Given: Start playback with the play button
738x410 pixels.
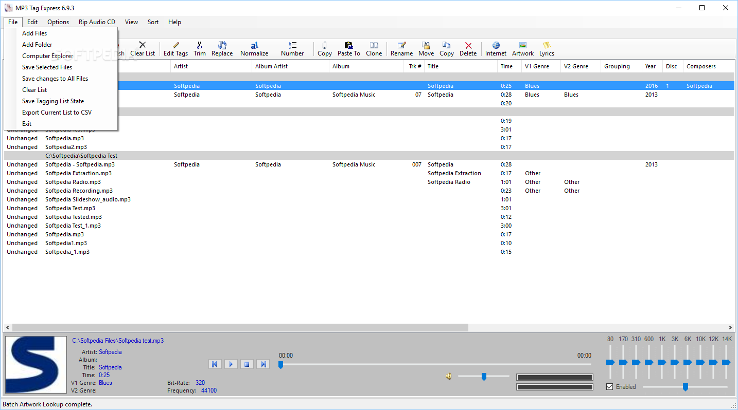Looking at the screenshot, I should (x=231, y=364).
